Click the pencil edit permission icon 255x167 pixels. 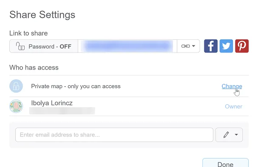pyautogui.click(x=226, y=135)
